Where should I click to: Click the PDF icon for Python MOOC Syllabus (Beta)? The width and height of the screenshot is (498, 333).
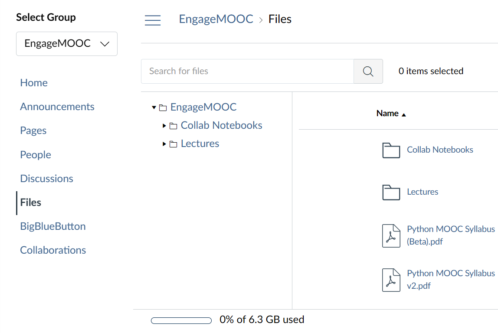(391, 235)
